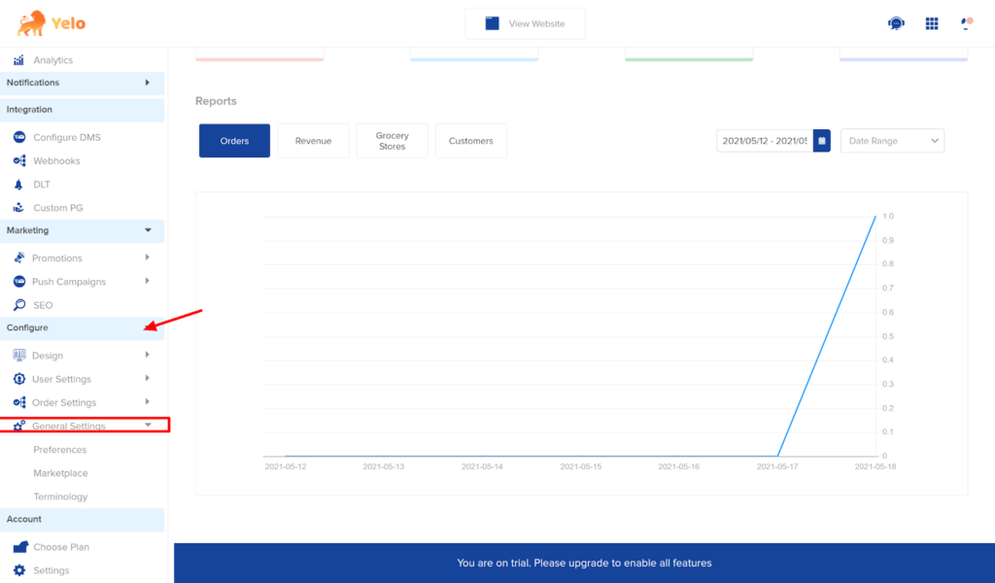The width and height of the screenshot is (995, 583).
Task: Click the profile icon with notification dot
Action: 967,23
